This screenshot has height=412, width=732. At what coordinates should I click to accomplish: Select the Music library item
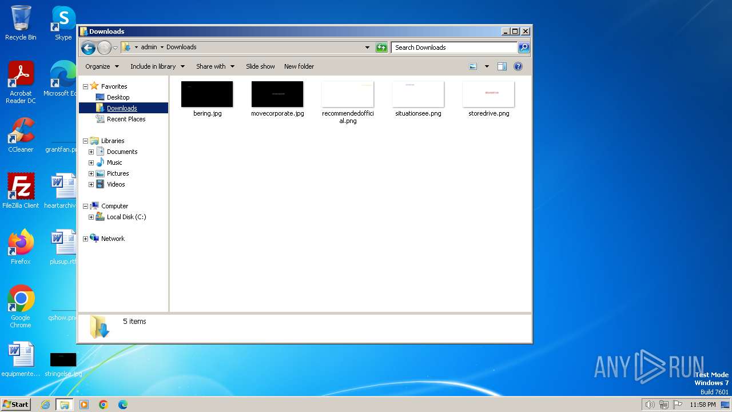[x=114, y=163]
